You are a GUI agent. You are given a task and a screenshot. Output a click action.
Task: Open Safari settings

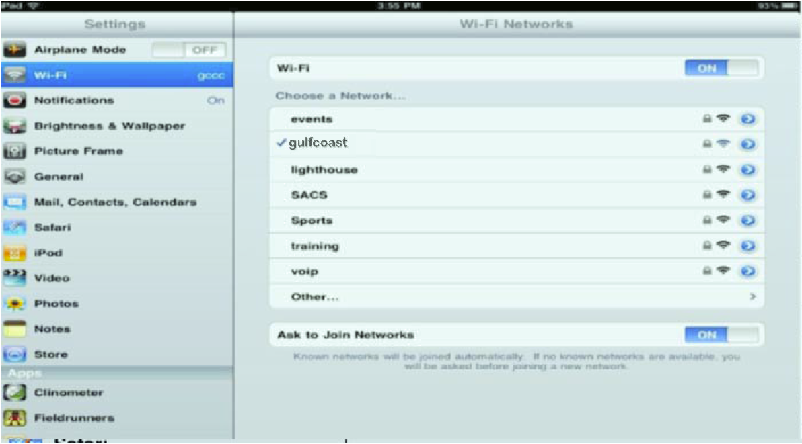[x=116, y=227]
